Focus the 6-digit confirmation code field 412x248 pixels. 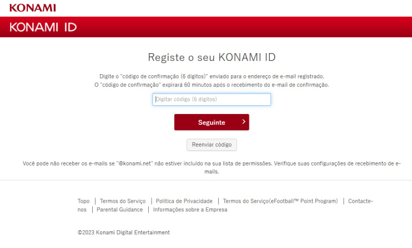[x=212, y=100]
